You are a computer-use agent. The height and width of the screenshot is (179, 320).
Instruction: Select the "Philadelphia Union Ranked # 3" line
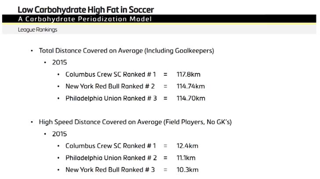click(x=111, y=98)
